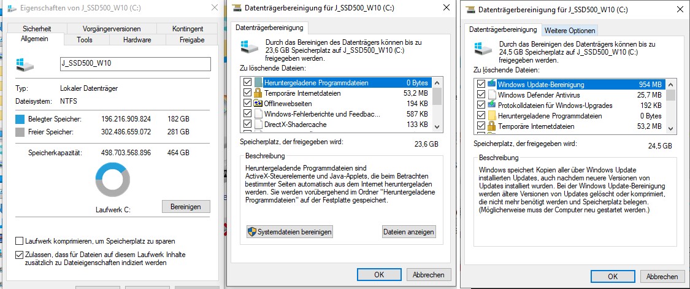Click Abbrechen in right cleanup window

(662, 276)
